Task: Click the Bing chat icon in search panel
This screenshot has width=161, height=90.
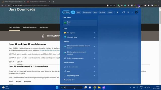Action: [136, 12]
